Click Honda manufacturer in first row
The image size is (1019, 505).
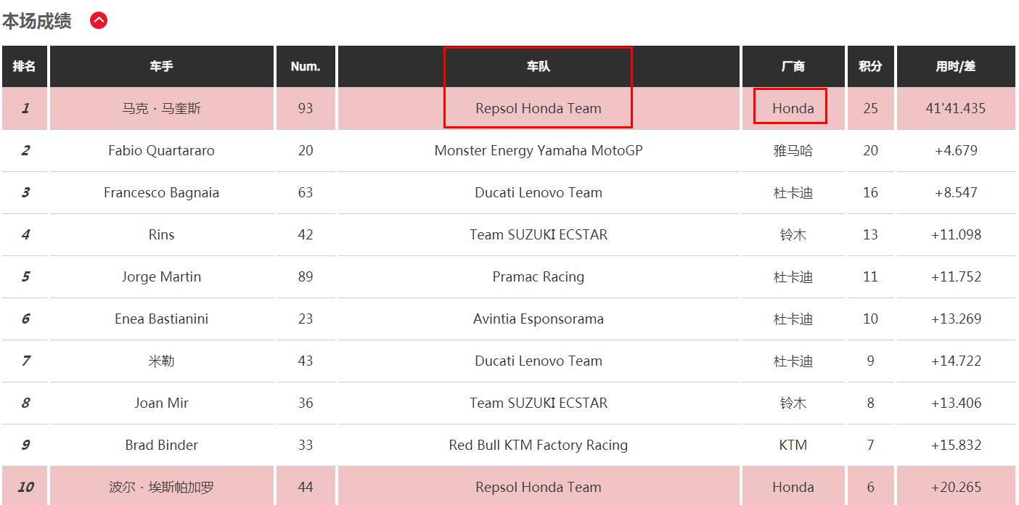(793, 108)
